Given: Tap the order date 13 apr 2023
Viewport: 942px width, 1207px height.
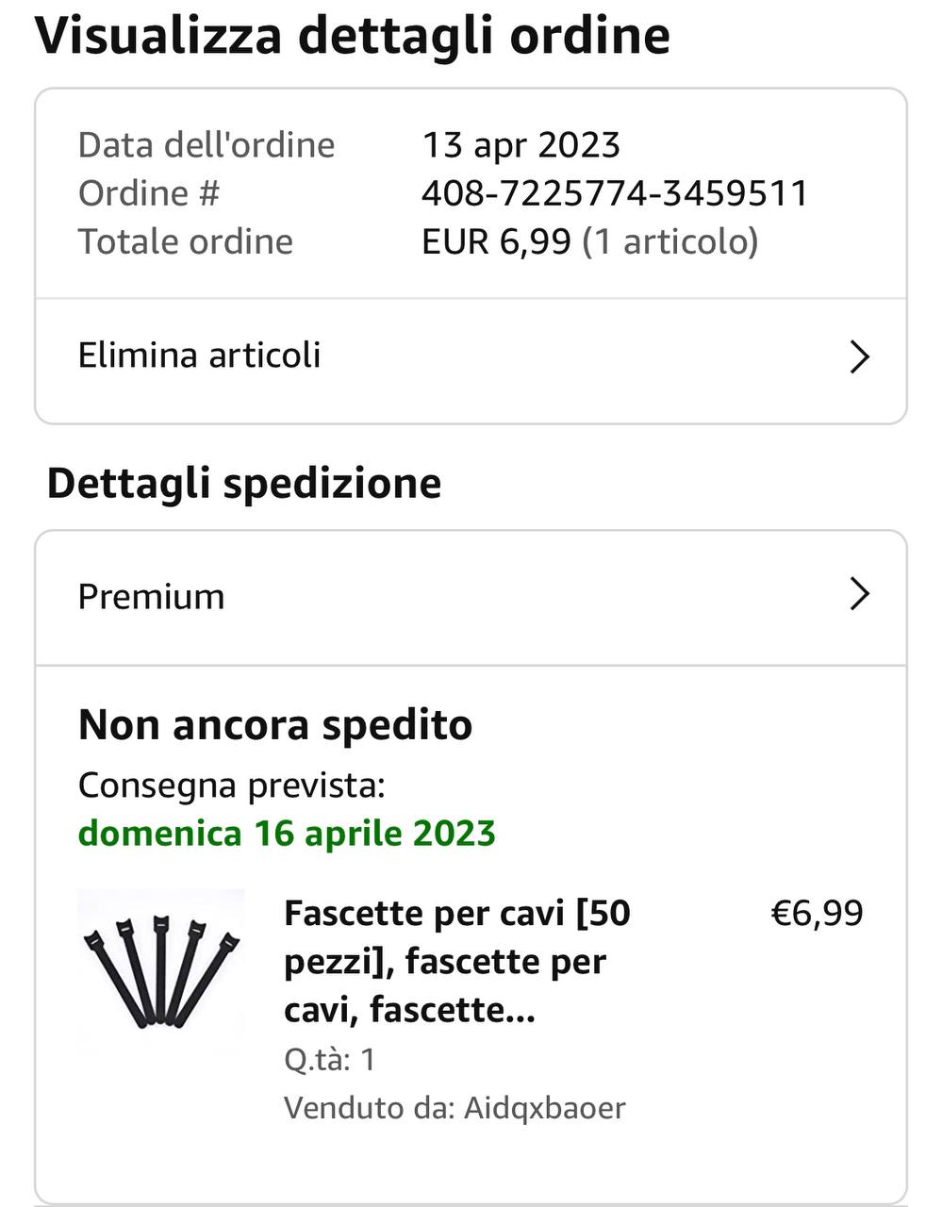Looking at the screenshot, I should pos(521,145).
